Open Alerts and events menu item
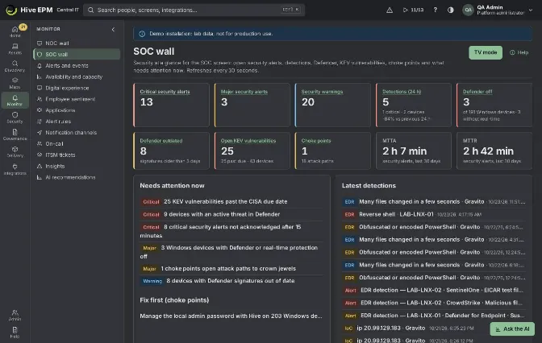Screen dimensions: 542x343 click(77, 65)
